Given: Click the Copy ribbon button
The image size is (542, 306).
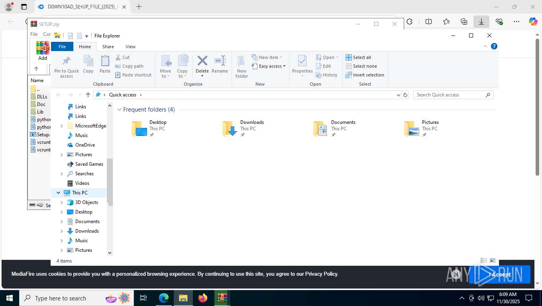Looking at the screenshot, I should (x=88, y=65).
